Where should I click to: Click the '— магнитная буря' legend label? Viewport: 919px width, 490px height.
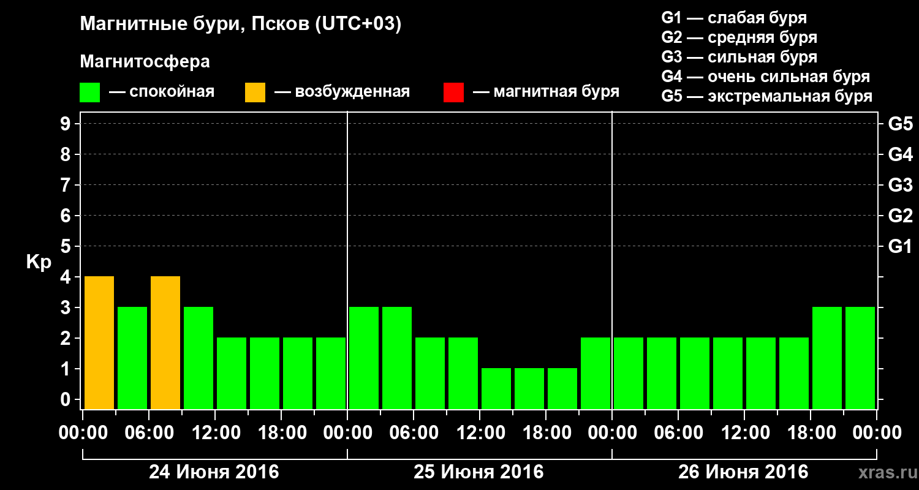pos(546,92)
